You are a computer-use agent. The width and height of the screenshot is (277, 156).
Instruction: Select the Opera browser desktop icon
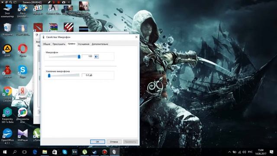23,50
